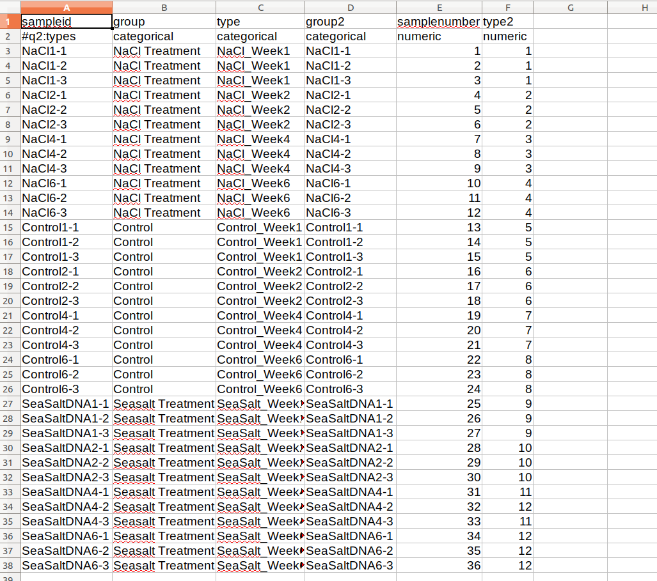This screenshot has height=581, width=657.
Task: Click the "type2" cell
Action: (x=507, y=22)
